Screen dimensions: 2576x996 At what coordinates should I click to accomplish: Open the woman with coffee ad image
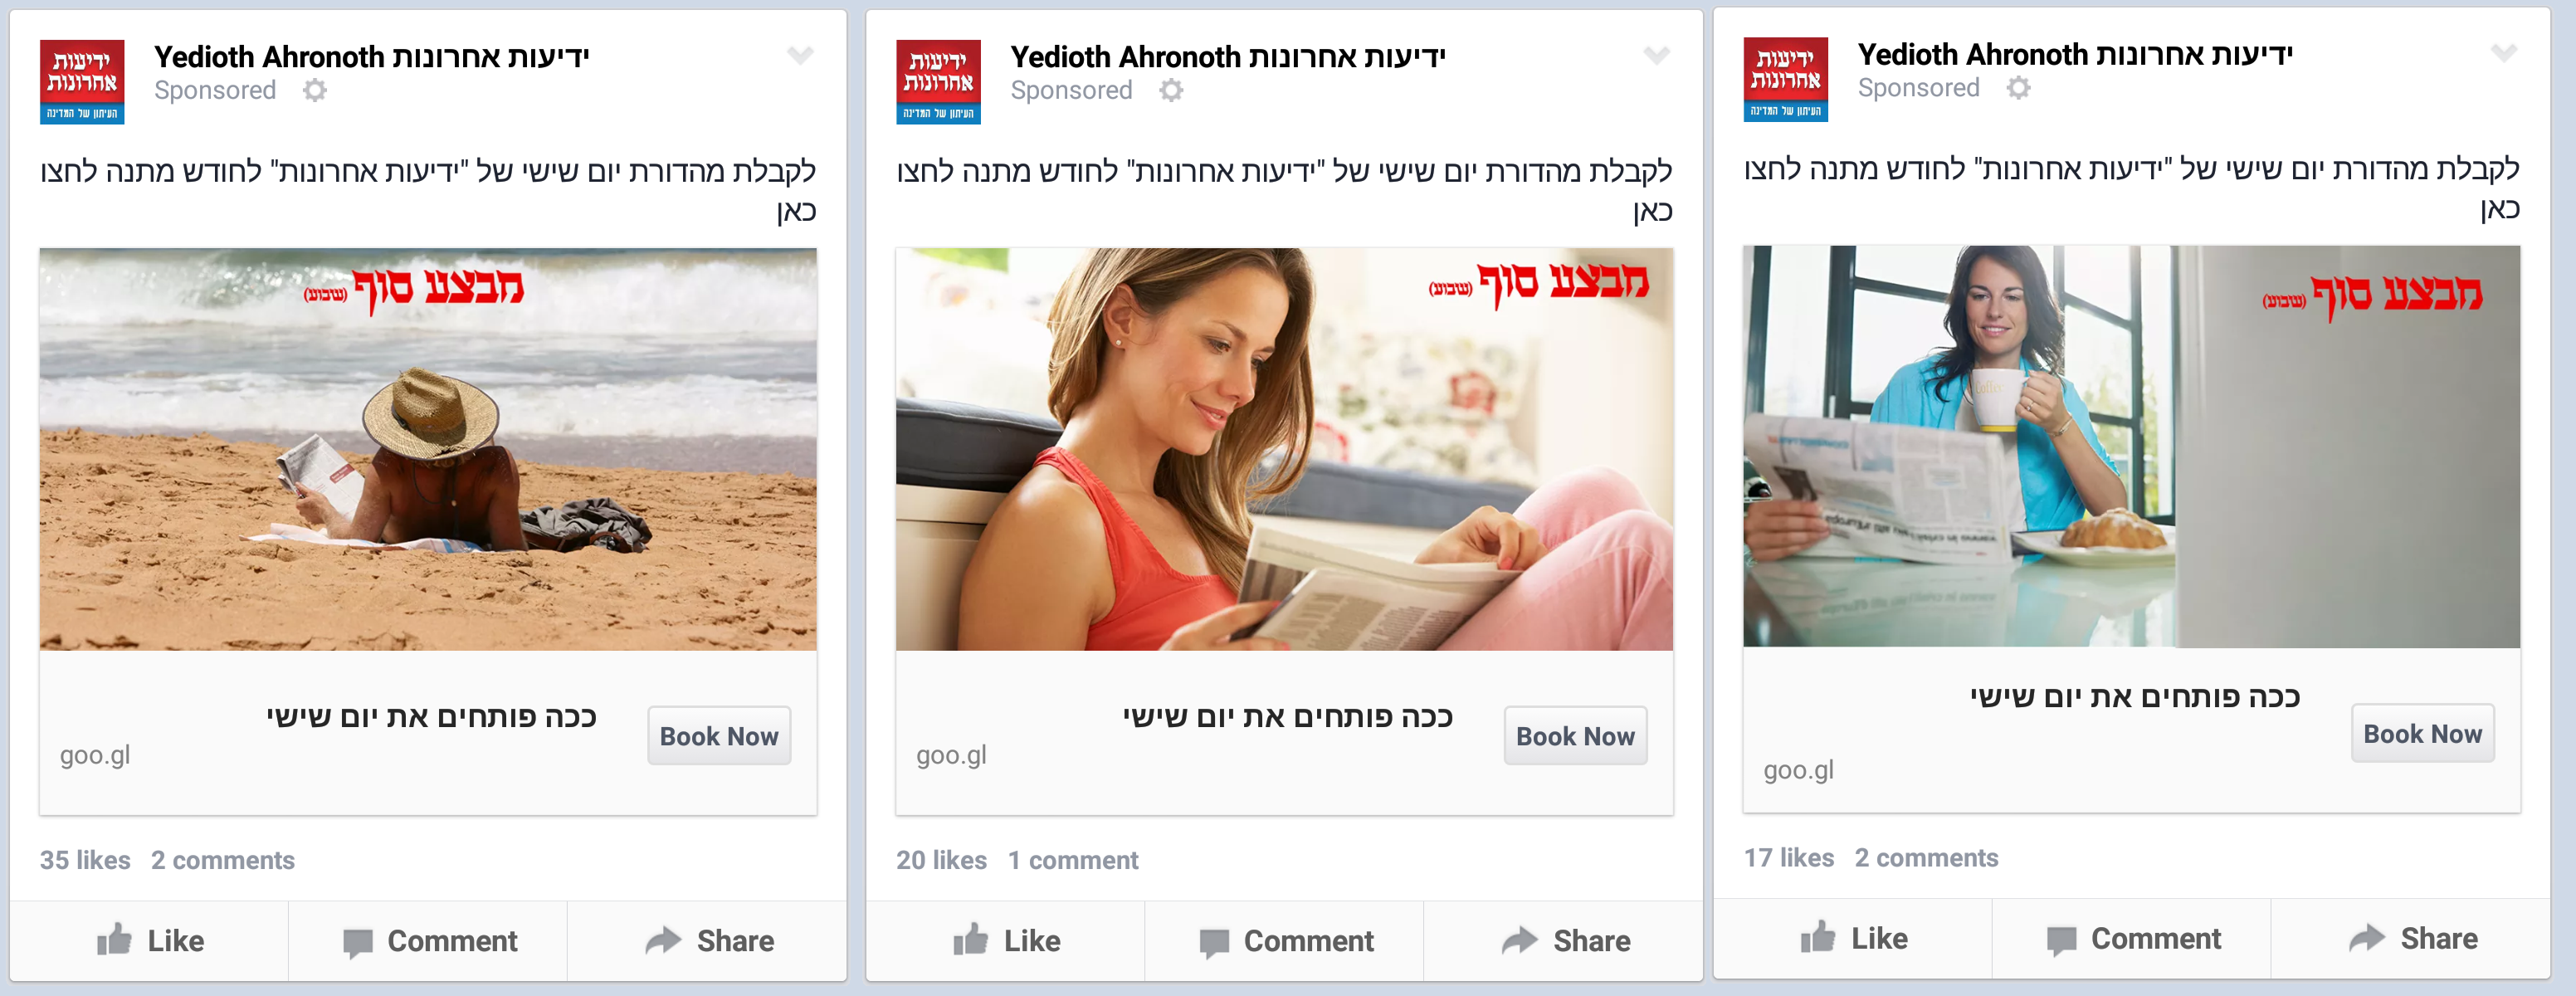click(x=2132, y=446)
